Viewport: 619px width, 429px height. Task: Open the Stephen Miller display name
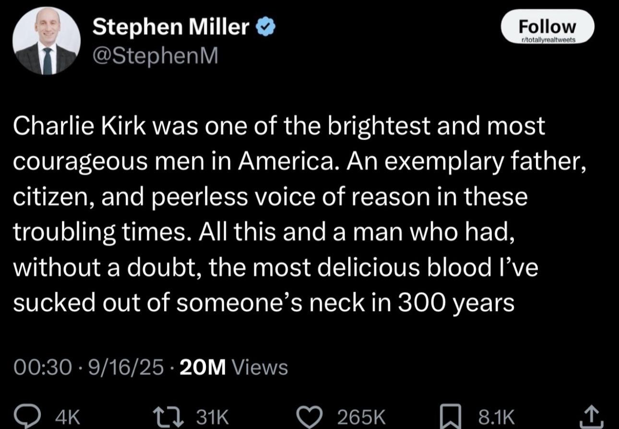click(172, 28)
